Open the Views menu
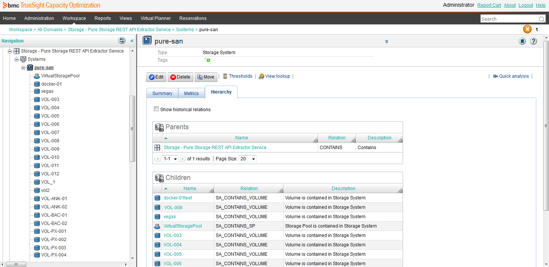Image resolution: width=549 pixels, height=267 pixels. [126, 18]
